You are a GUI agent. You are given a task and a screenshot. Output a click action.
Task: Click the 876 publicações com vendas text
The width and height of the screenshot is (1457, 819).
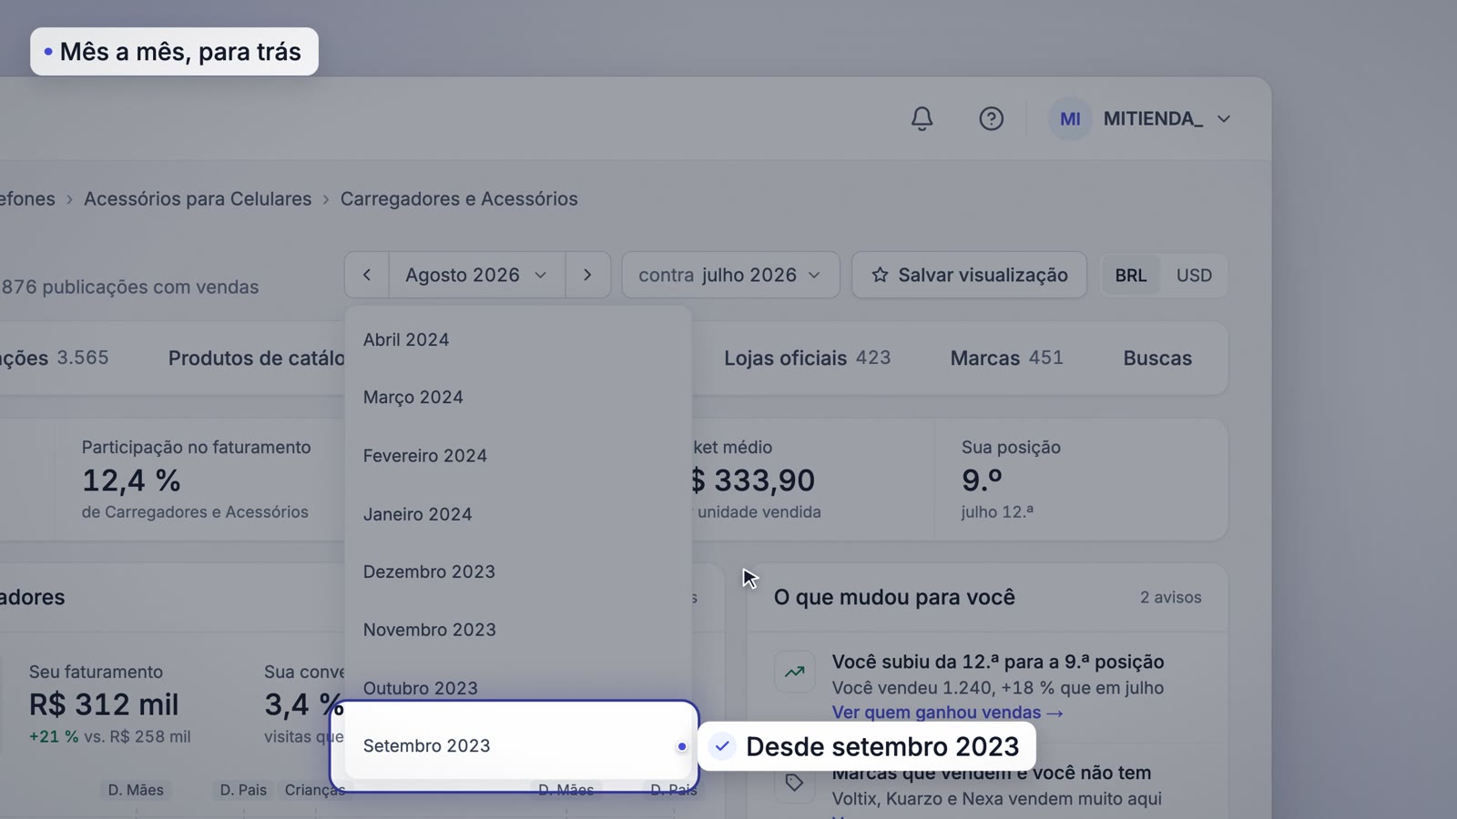[x=129, y=287]
